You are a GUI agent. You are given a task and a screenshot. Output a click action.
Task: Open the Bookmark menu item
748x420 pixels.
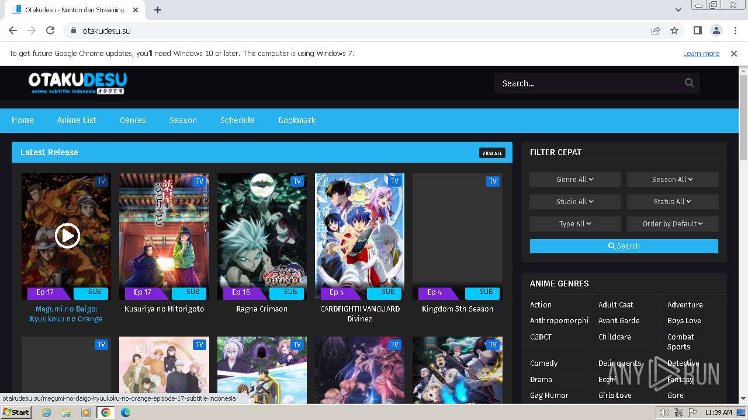click(297, 120)
